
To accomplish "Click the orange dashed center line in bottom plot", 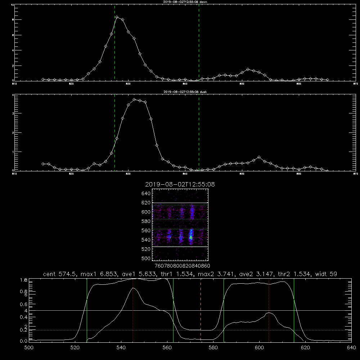I will [x=201, y=310].
